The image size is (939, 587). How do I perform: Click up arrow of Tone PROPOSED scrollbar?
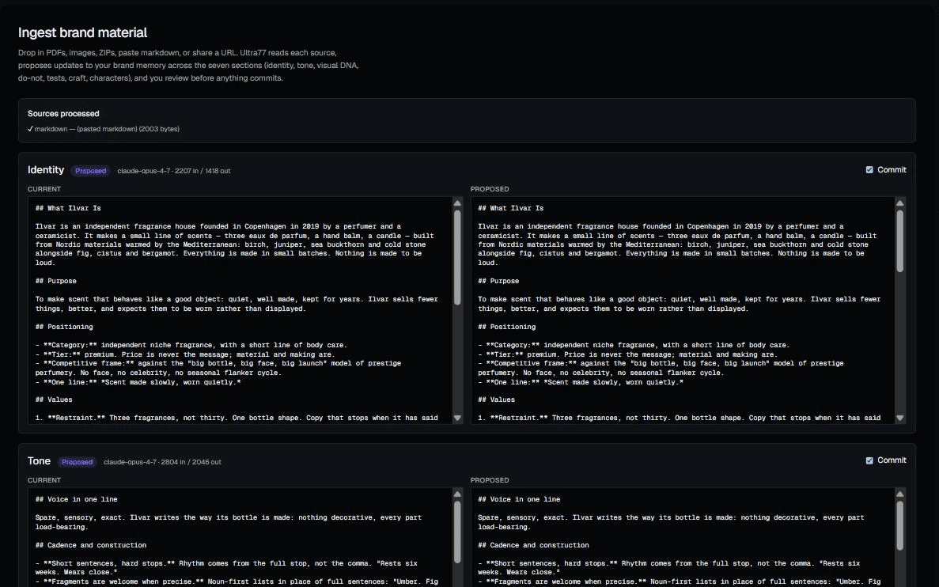point(899,494)
